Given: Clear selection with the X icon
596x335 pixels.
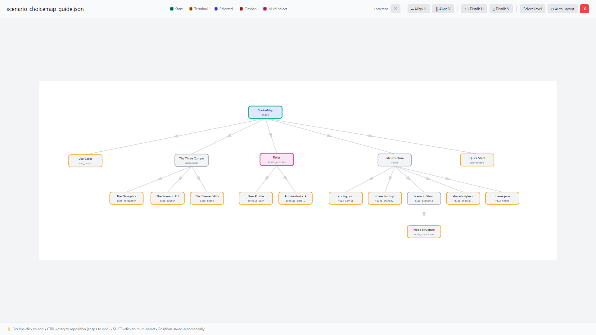Looking at the screenshot, I should pos(395,9).
